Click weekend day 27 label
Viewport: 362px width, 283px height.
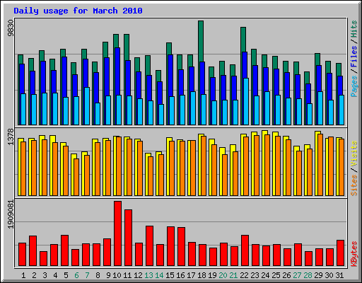pos(297,275)
